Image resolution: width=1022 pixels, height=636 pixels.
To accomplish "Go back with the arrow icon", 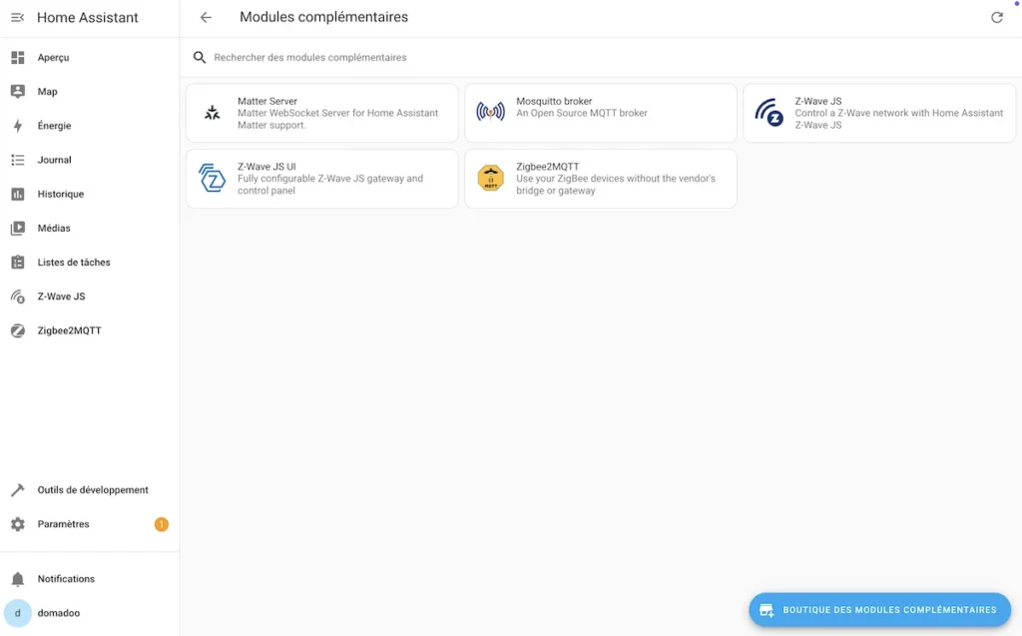I will 206,18.
